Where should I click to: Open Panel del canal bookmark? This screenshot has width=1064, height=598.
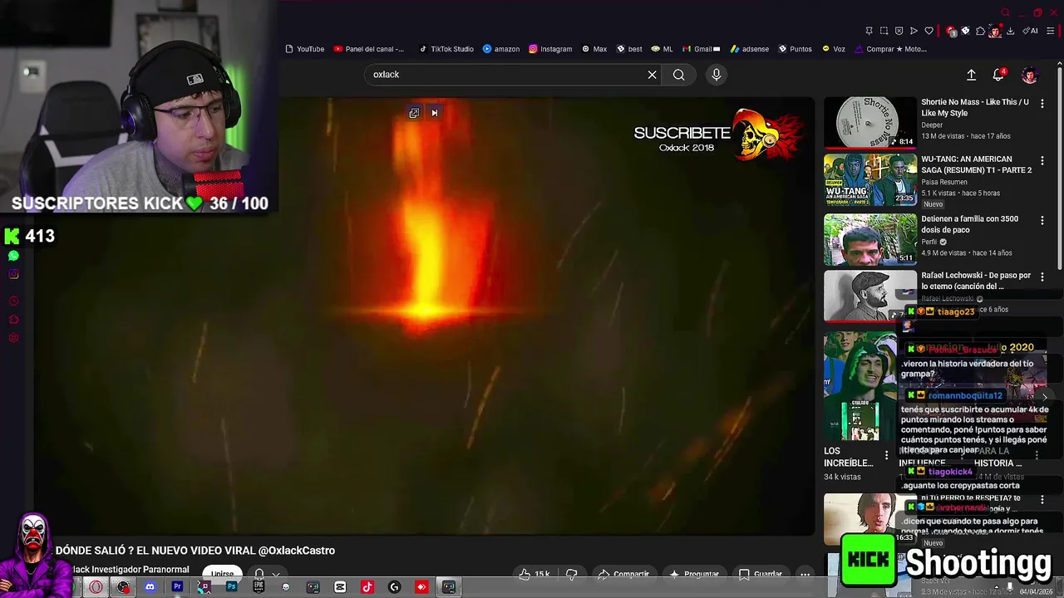coord(369,49)
